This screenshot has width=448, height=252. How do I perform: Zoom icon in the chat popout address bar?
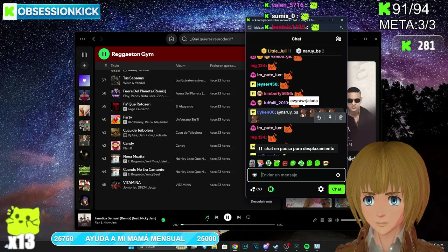tap(341, 27)
